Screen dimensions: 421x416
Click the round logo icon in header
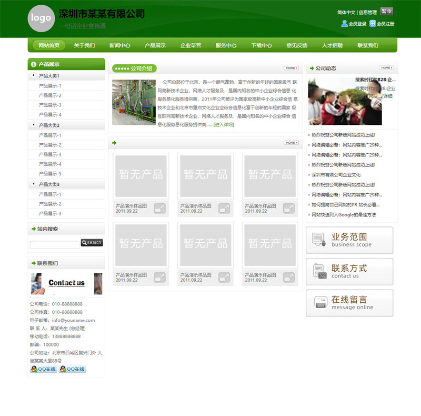41,18
